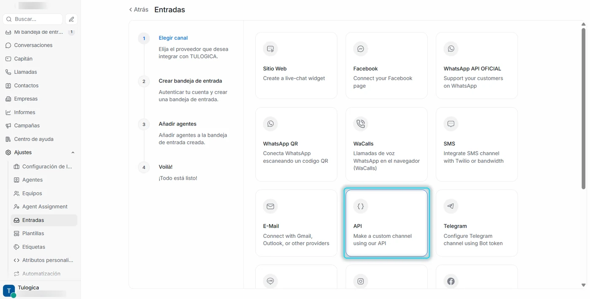Click the bottom-row Facebook logo icon
Image resolution: width=590 pixels, height=299 pixels.
(x=451, y=281)
